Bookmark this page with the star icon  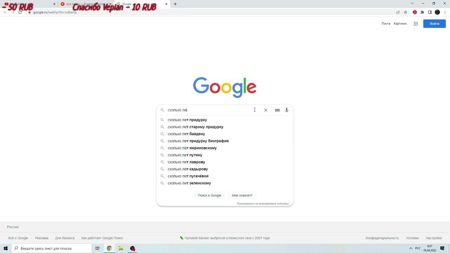coord(405,12)
